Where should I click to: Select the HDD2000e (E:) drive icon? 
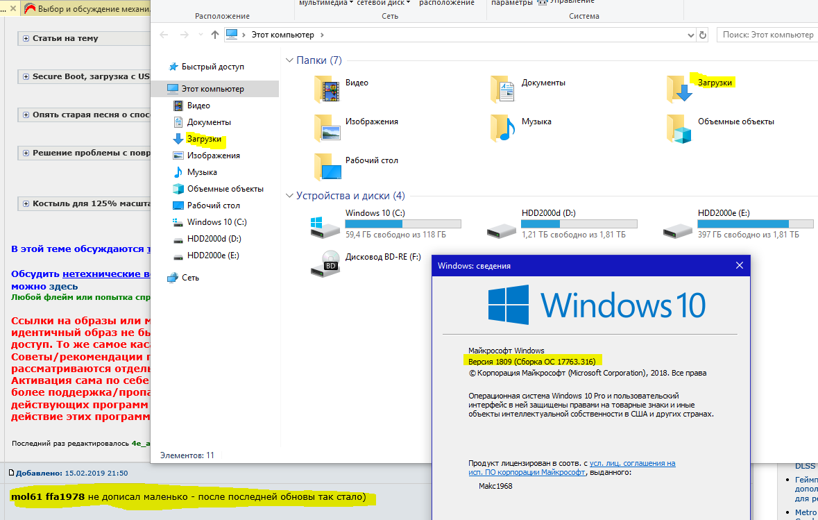click(x=678, y=230)
